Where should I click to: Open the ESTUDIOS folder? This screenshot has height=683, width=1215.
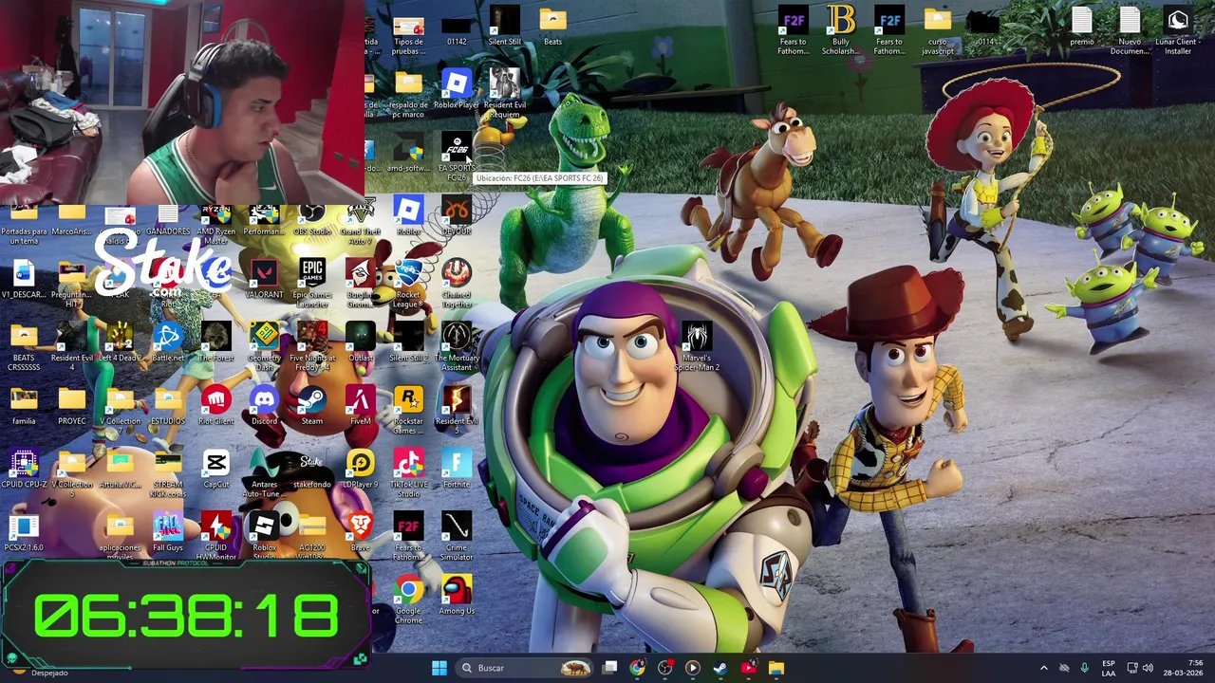[x=168, y=406]
